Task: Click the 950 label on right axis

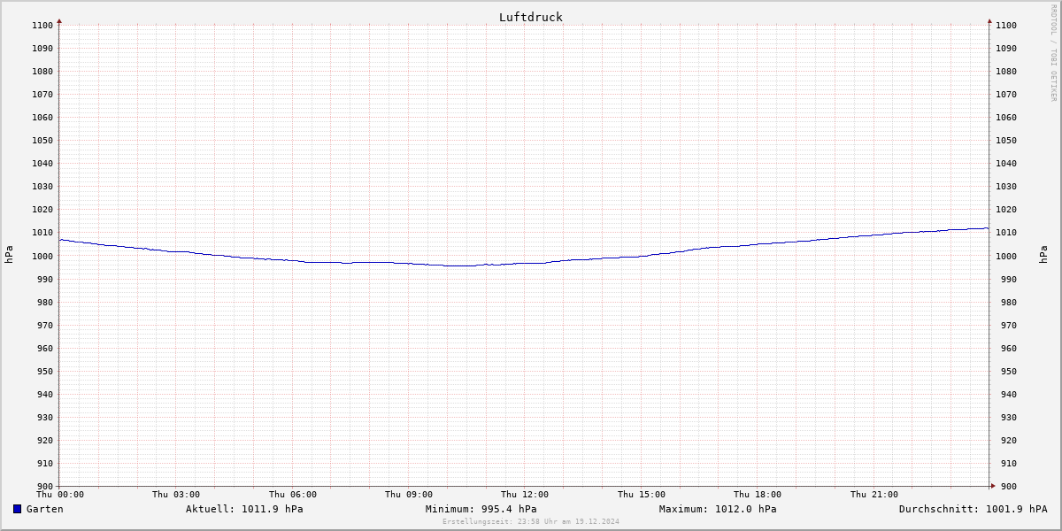Action: click(x=1009, y=371)
